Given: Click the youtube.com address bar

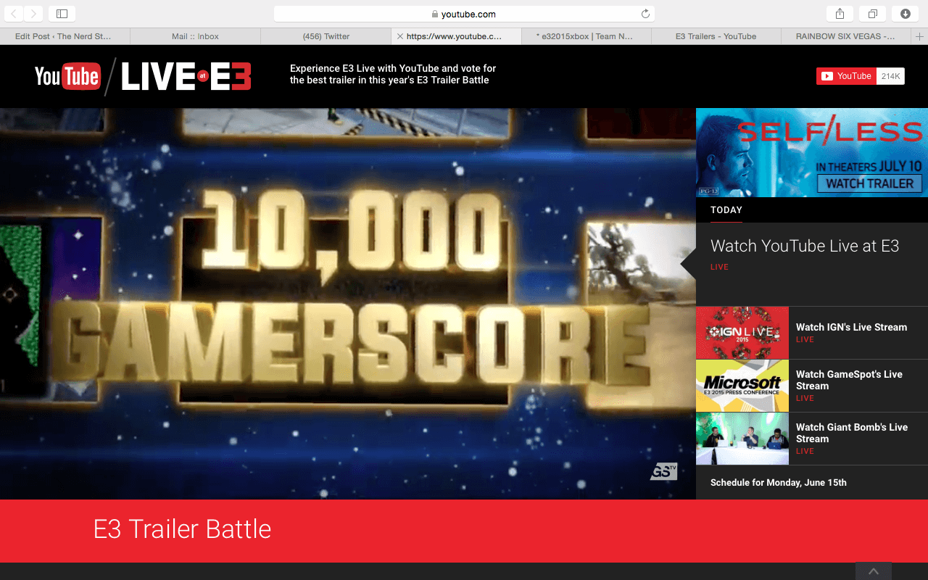Looking at the screenshot, I should point(464,14).
